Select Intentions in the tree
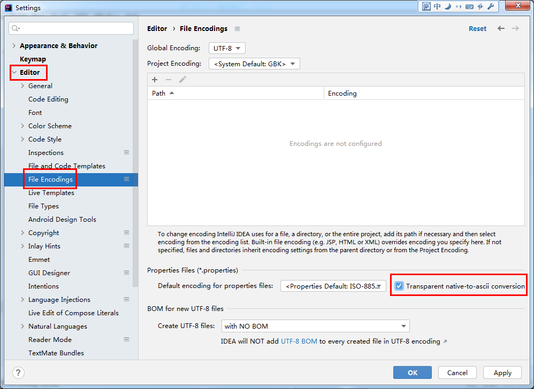Viewport: 534px width, 389px height. click(43, 286)
